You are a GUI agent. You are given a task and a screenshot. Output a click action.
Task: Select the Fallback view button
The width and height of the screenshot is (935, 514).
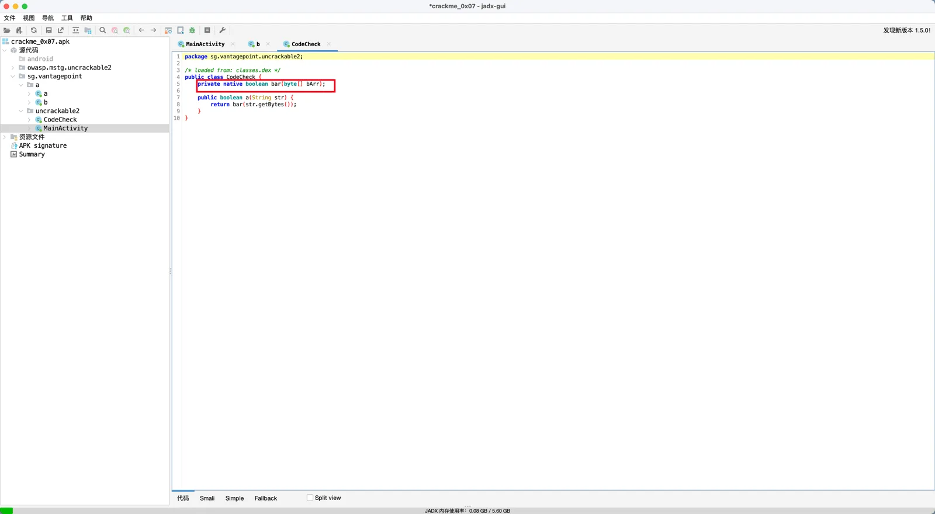(266, 498)
